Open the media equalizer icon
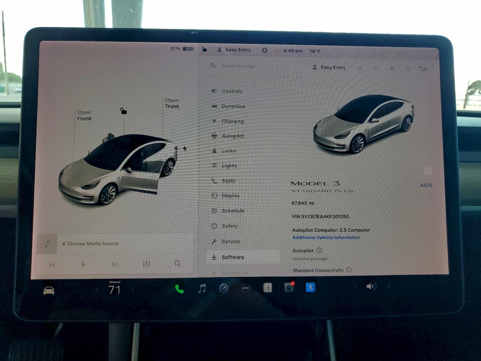 147,264
